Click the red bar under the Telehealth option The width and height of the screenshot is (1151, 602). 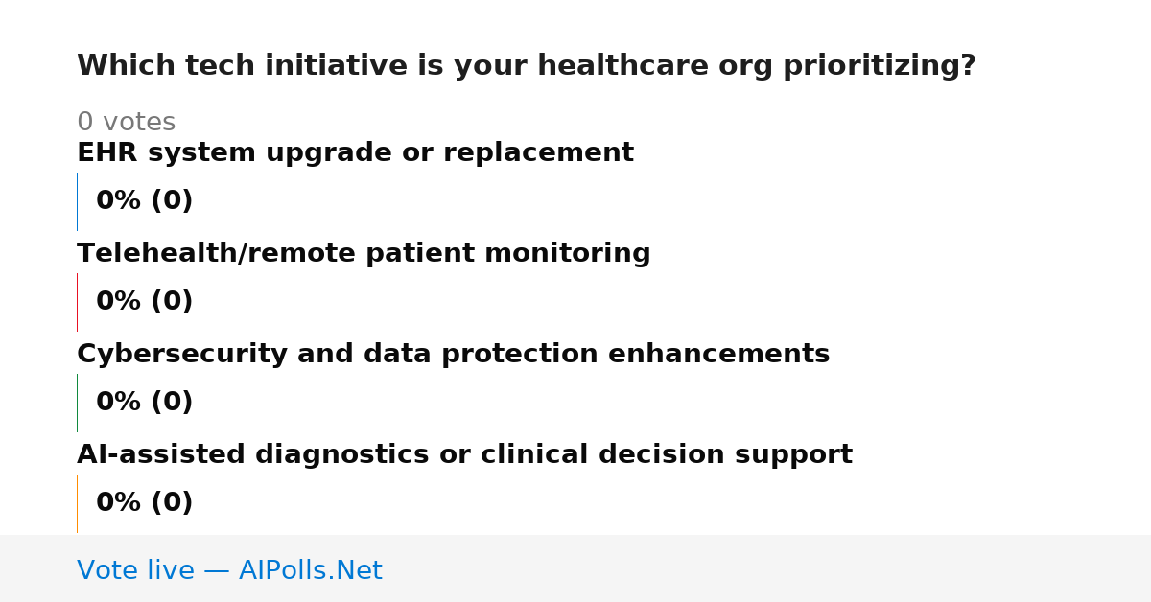(77, 302)
